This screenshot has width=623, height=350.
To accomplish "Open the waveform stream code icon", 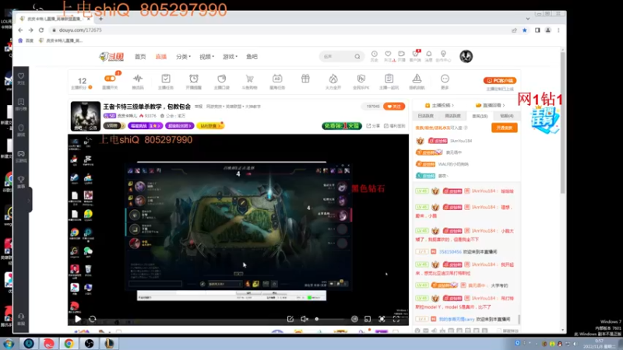I will point(138,82).
